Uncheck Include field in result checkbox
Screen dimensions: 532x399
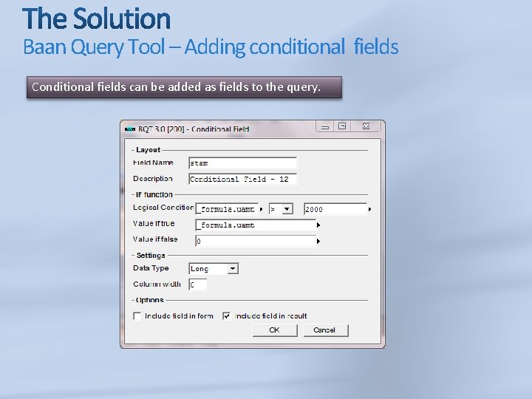point(226,316)
